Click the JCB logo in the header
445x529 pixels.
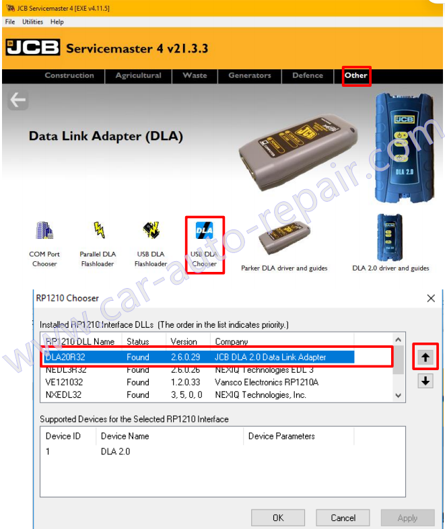[33, 47]
